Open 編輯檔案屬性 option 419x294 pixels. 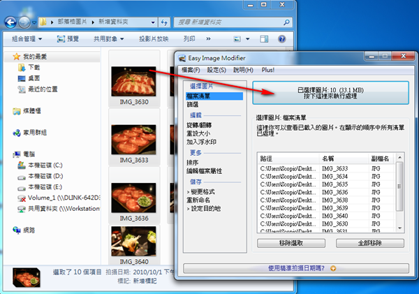(204, 171)
